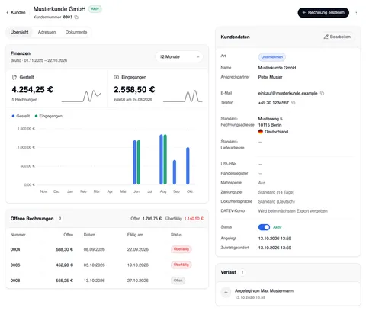Click the 4.254,25 € Gestellt amount
This screenshot has height=311, width=366.
pyautogui.click(x=33, y=90)
